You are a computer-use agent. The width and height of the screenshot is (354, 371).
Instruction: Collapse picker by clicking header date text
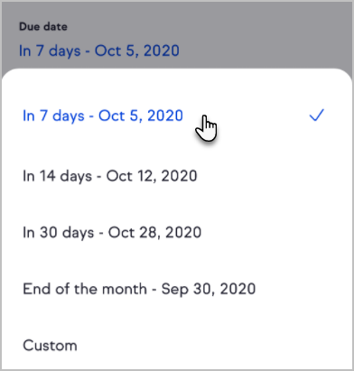pos(99,51)
